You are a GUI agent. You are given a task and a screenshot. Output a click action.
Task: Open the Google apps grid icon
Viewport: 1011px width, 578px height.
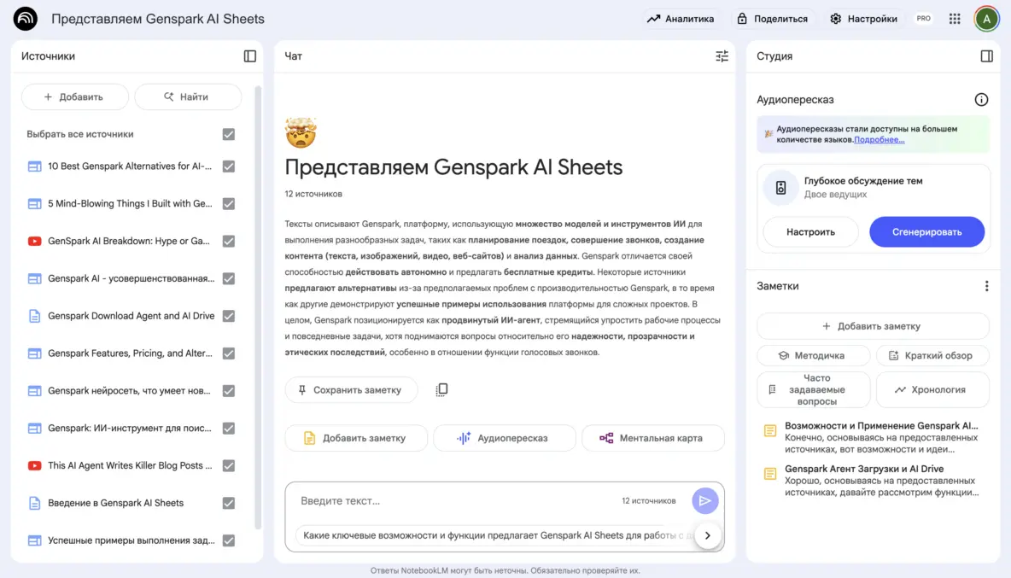pyautogui.click(x=955, y=18)
